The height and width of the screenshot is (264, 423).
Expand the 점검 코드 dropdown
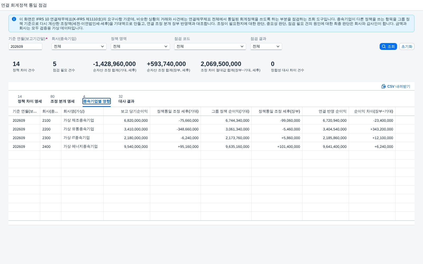[x=210, y=46]
